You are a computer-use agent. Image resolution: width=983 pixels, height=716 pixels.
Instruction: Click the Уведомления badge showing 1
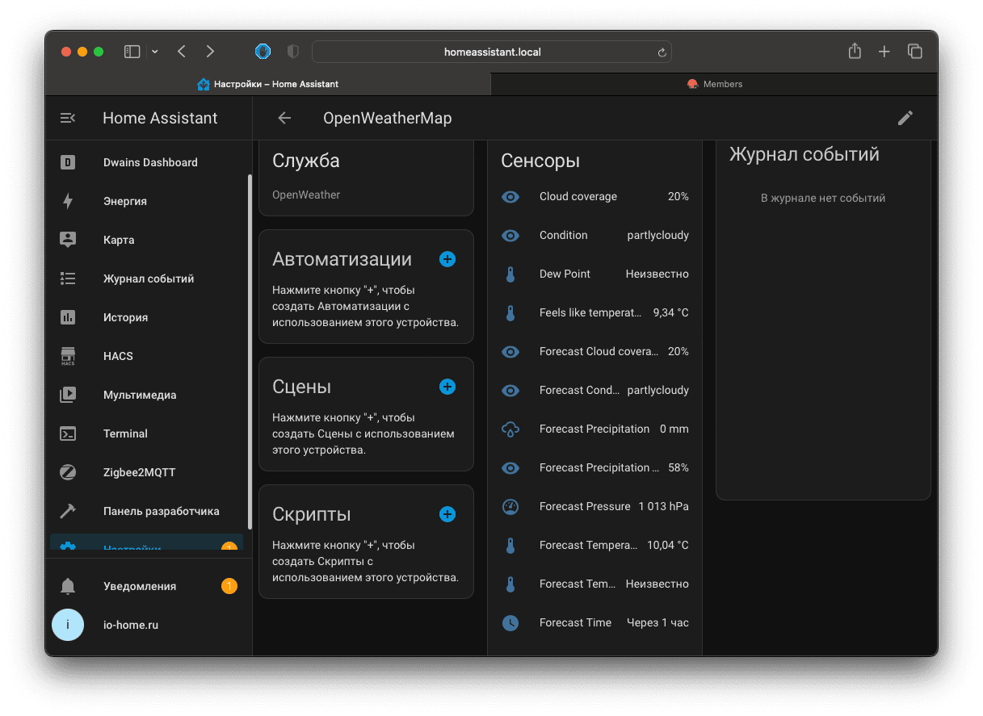click(229, 586)
